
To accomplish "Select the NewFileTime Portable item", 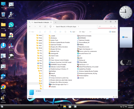I will point(84,36).
